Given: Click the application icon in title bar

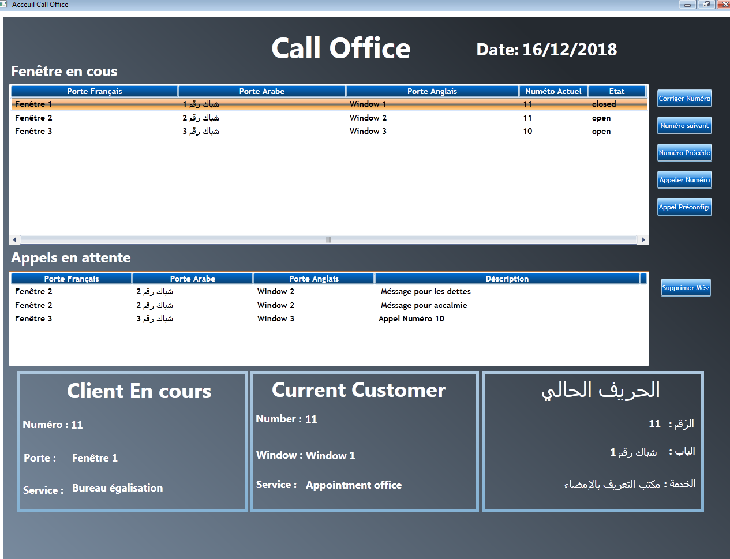Looking at the screenshot, I should point(3,4).
